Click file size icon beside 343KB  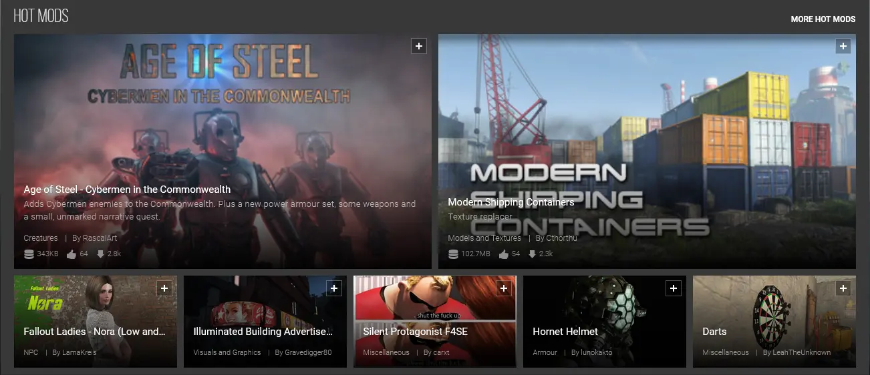coord(29,254)
